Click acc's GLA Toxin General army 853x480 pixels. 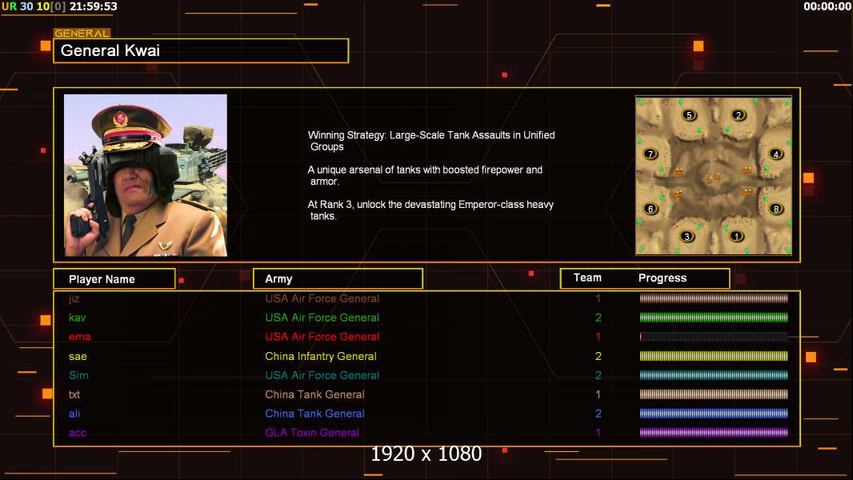click(x=312, y=433)
